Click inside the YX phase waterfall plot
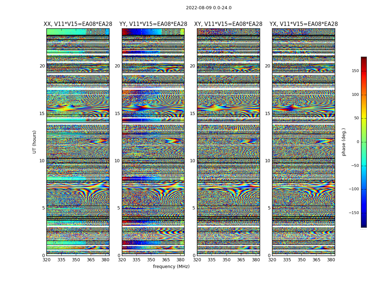Screen dimensions: 372x284 303,142
